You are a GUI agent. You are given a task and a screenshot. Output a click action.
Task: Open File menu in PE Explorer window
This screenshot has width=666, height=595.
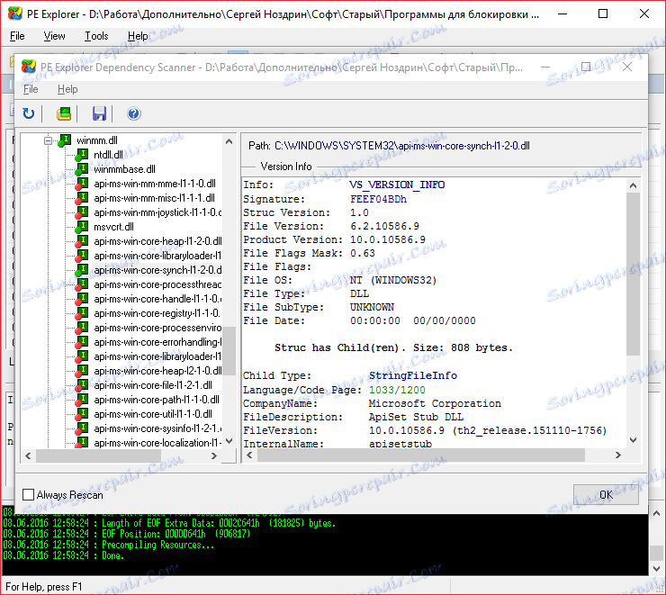pyautogui.click(x=17, y=36)
